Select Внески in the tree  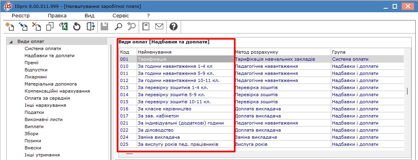click(x=33, y=148)
